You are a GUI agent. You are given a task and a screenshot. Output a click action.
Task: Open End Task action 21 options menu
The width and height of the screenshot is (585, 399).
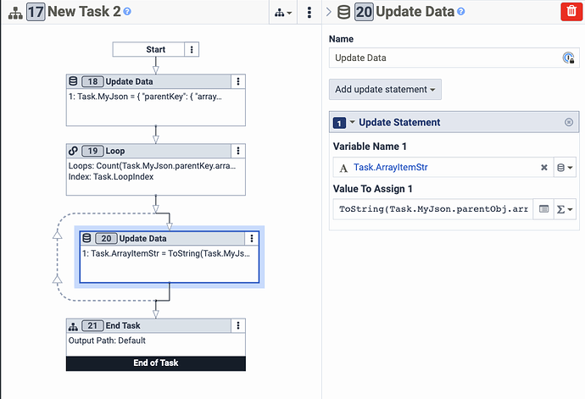pyautogui.click(x=238, y=325)
